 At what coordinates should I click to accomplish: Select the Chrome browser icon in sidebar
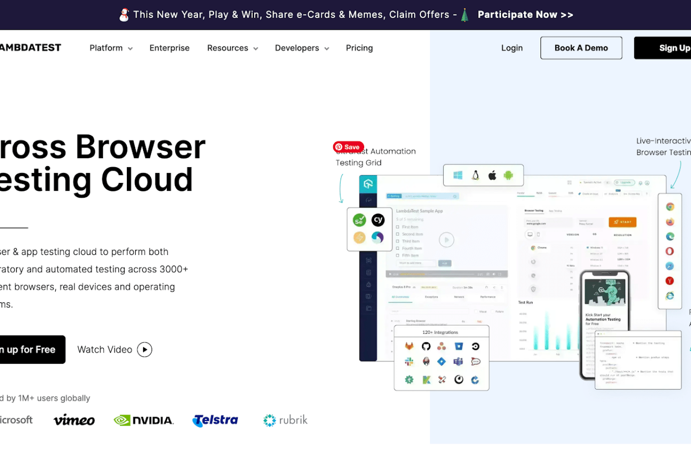click(x=669, y=206)
